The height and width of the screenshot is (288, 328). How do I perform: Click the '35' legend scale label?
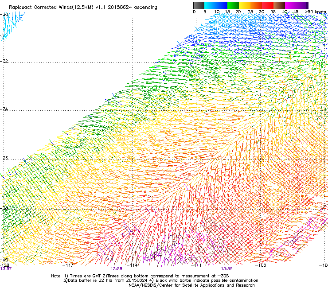(x=273, y=12)
